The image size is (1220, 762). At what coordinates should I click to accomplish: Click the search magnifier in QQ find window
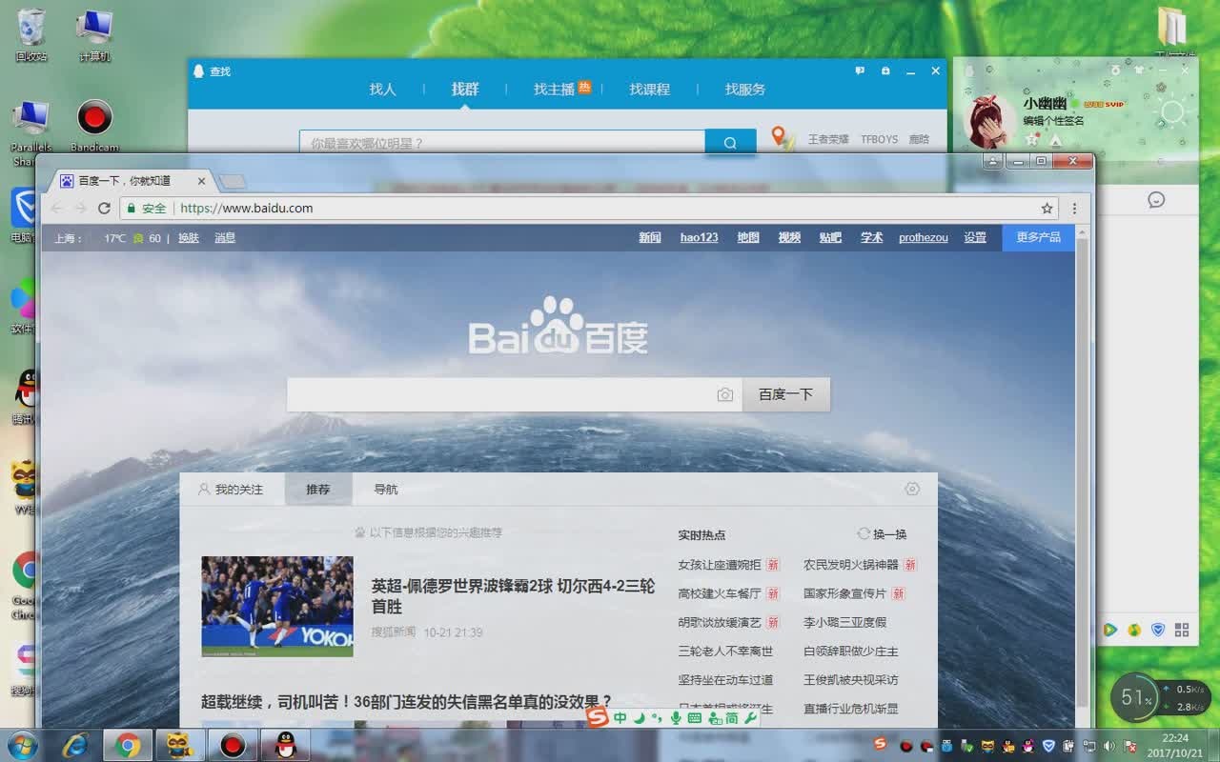click(730, 143)
